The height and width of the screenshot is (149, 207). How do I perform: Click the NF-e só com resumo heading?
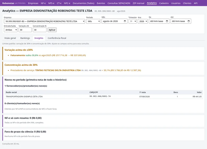pyautogui.click(x=23, y=118)
